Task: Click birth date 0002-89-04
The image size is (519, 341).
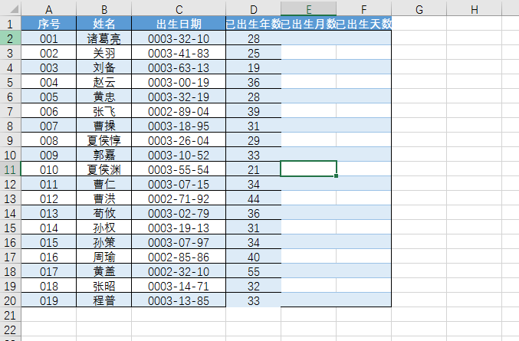Action: point(179,111)
